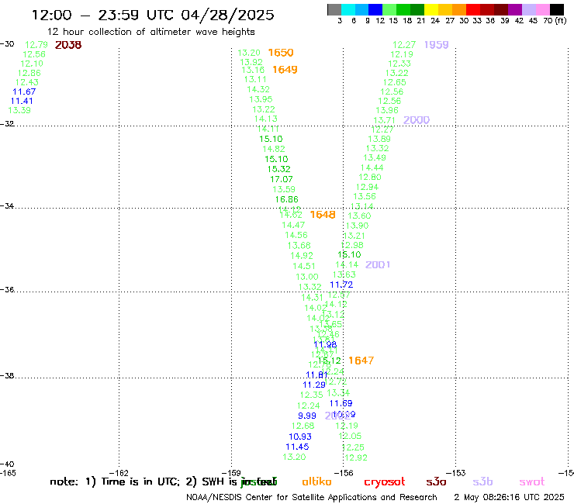Image resolution: width=574 pixels, height=504 pixels.
Task: Click the blue wave height value '11.29'
Action: pyautogui.click(x=314, y=385)
